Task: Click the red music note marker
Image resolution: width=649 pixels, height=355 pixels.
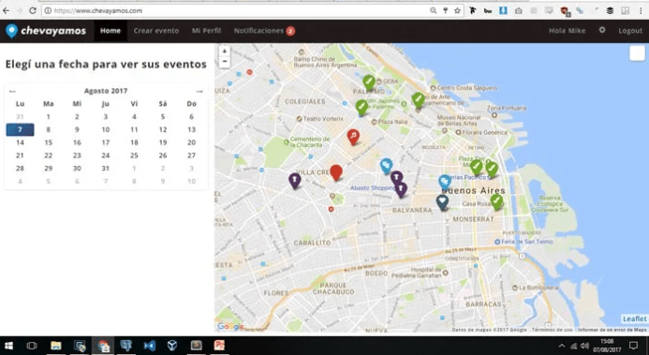Action: (353, 137)
